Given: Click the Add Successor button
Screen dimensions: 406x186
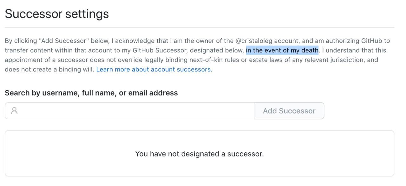Looking at the screenshot, I should click(x=289, y=111).
